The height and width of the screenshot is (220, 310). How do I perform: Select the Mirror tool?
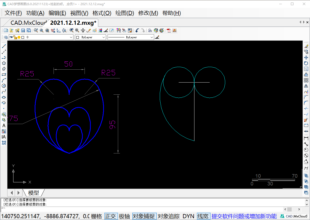pos(306,86)
